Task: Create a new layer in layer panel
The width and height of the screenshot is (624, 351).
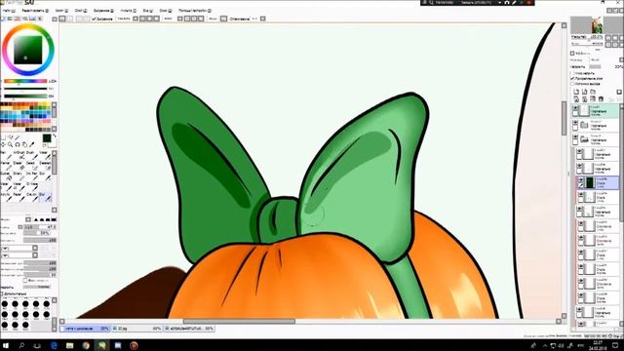Action: pos(576,92)
